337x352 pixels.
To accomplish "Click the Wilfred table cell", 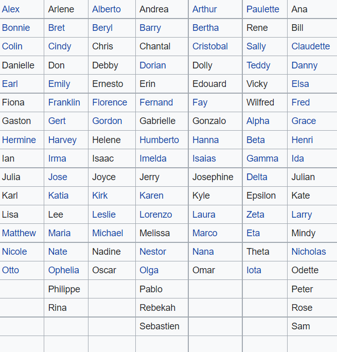I will point(260,102).
